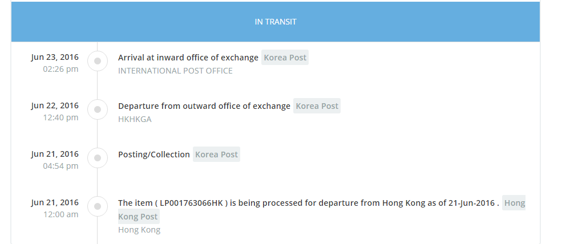Click the grey Hong Kong location label
The width and height of the screenshot is (578, 244).
click(x=139, y=230)
